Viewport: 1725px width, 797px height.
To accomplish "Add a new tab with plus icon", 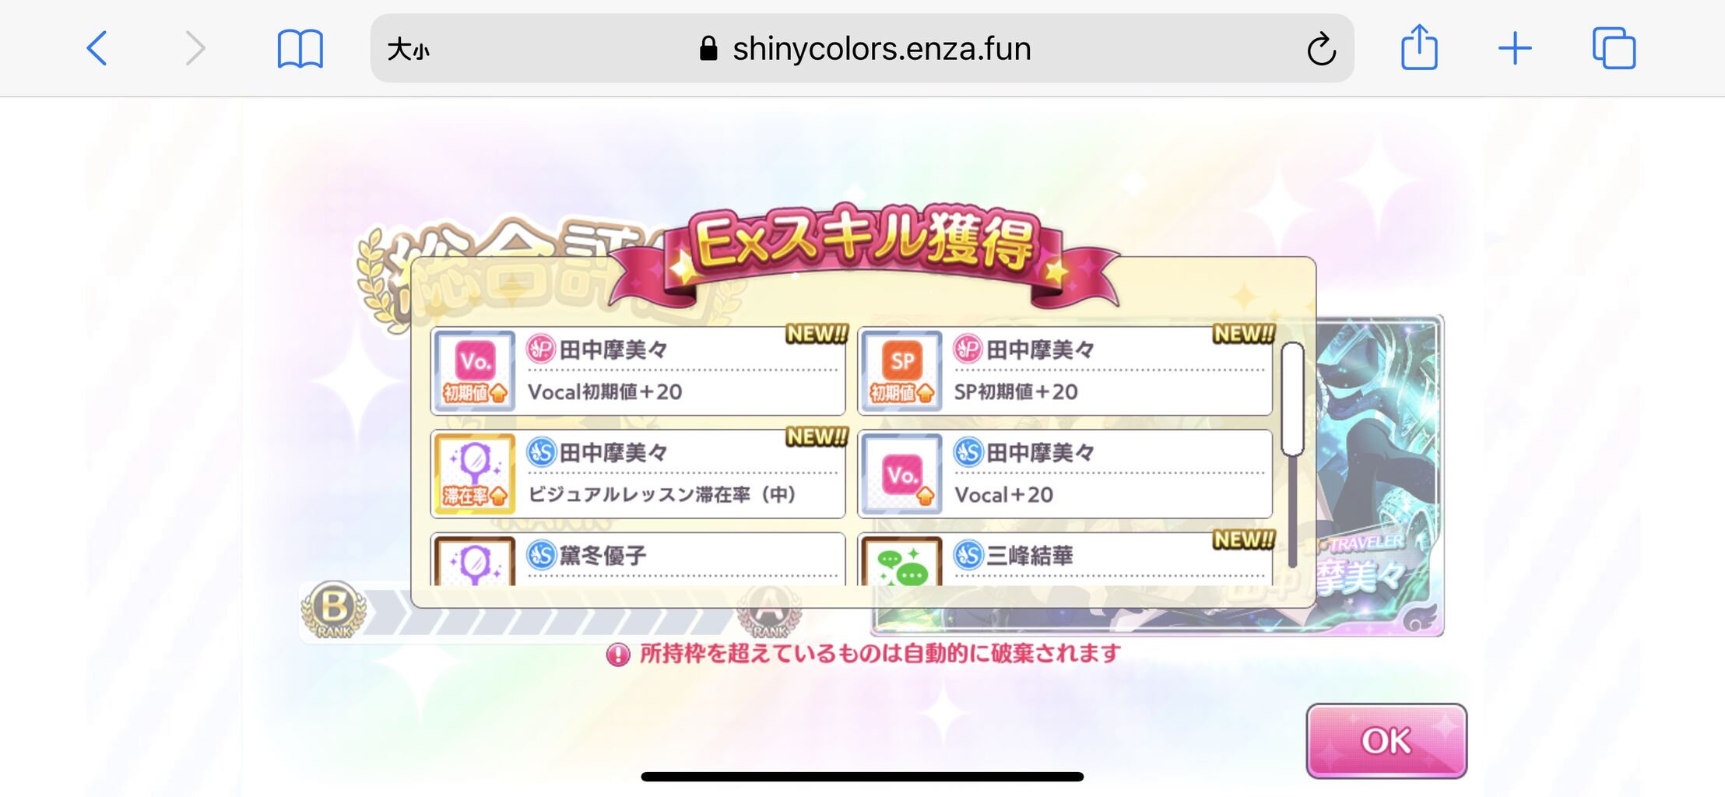I will pyautogui.click(x=1515, y=48).
